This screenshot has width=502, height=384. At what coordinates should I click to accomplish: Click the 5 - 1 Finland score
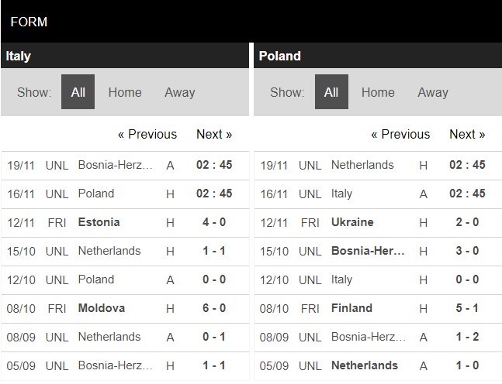[467, 308]
